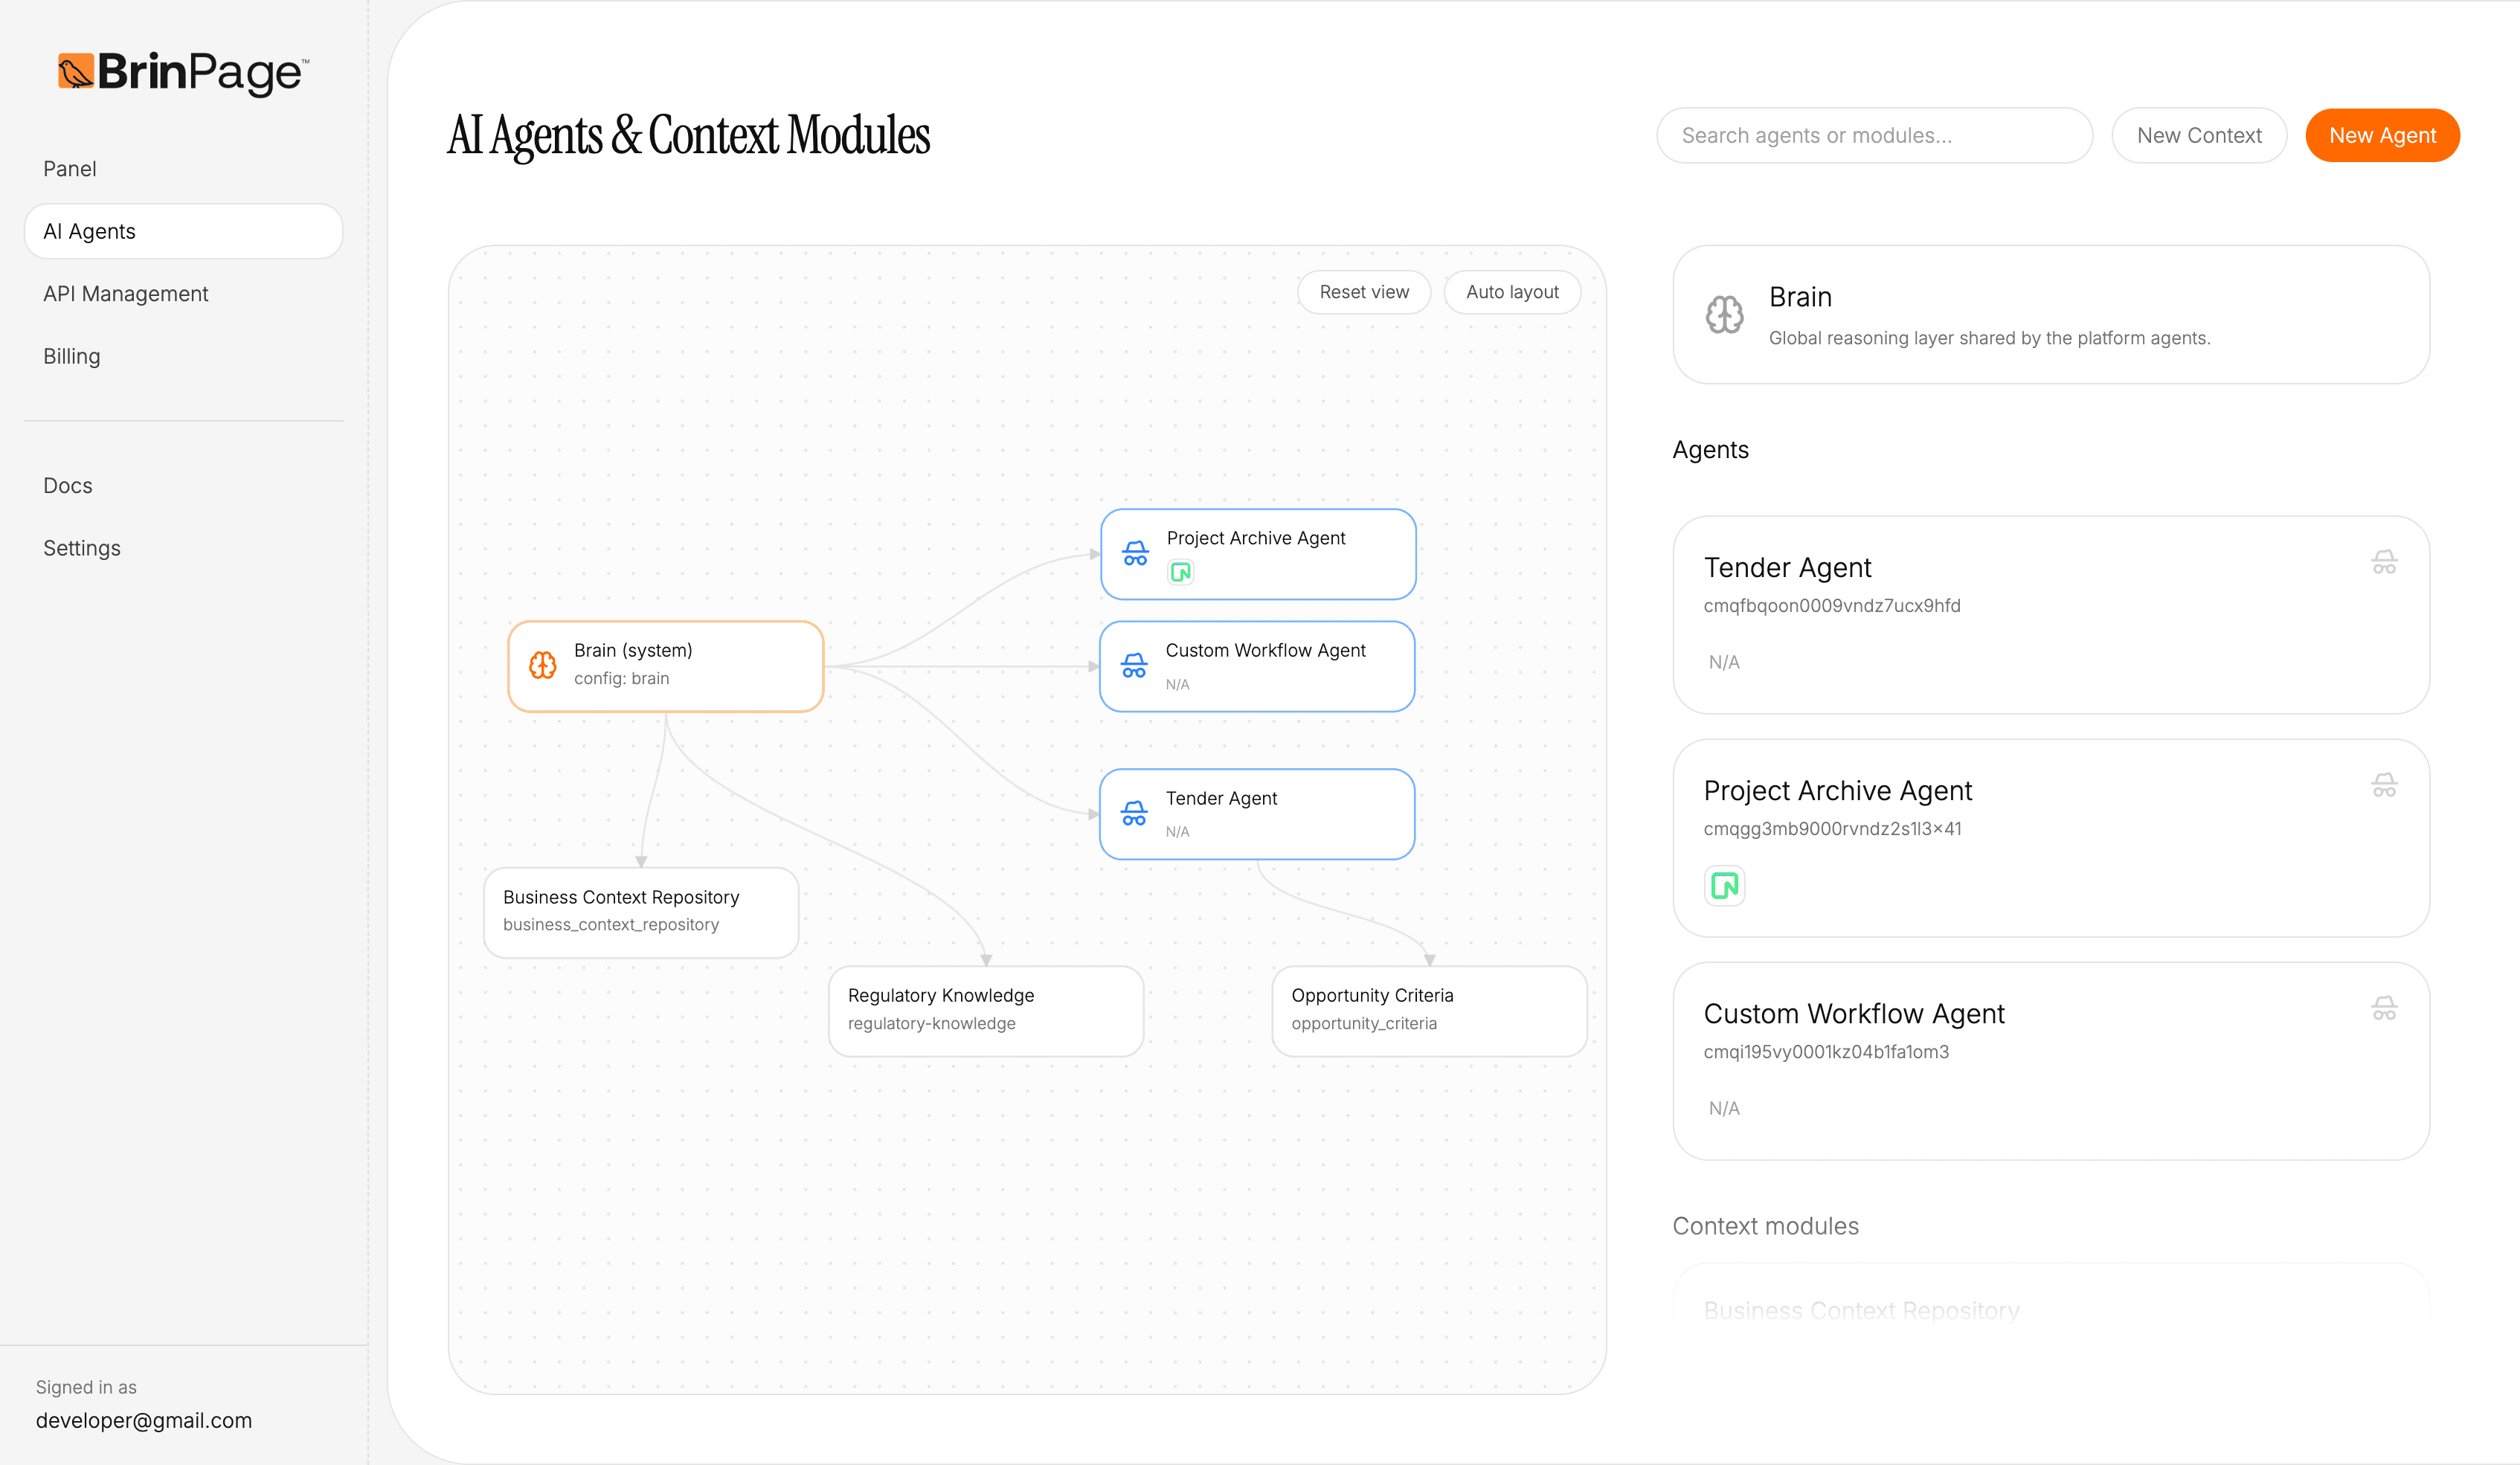Click the New Agent button
Viewport: 2520px width, 1465px height.
[x=2382, y=135]
